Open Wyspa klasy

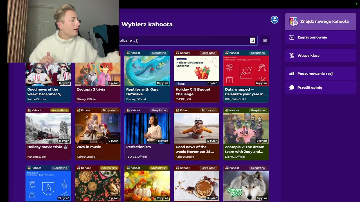[x=320, y=56]
